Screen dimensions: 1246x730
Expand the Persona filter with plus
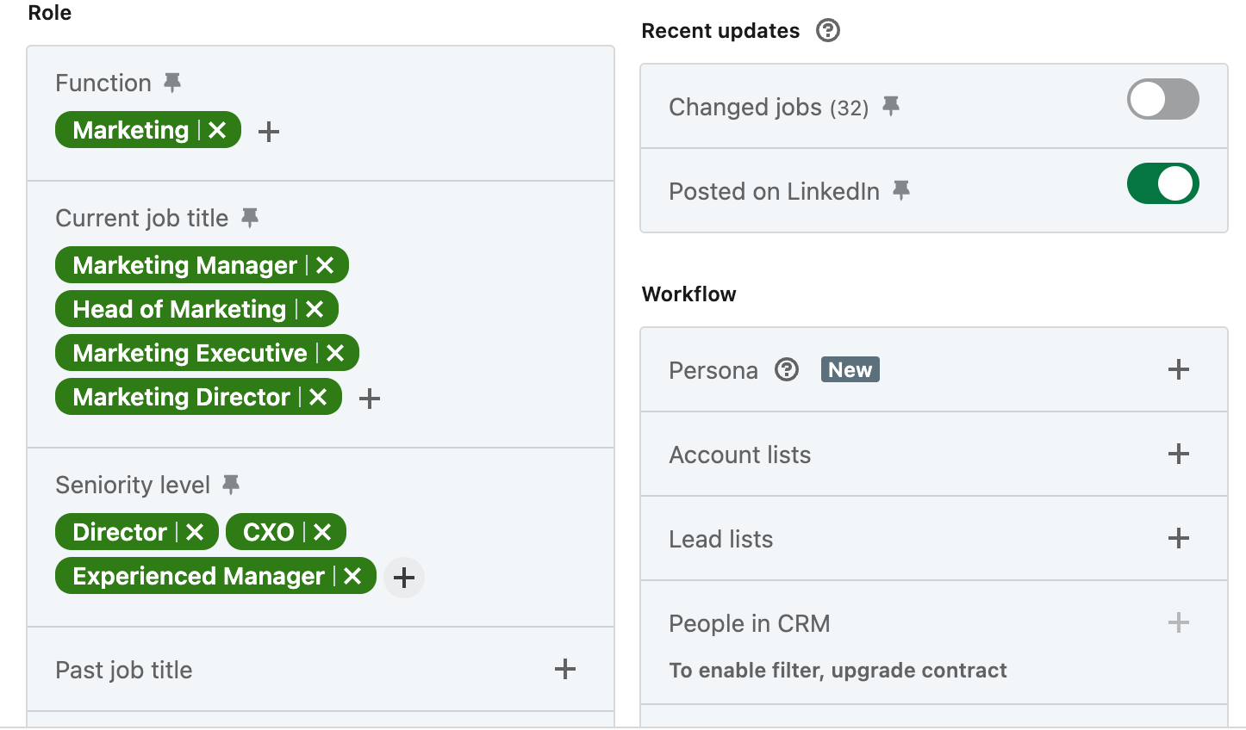point(1179,369)
